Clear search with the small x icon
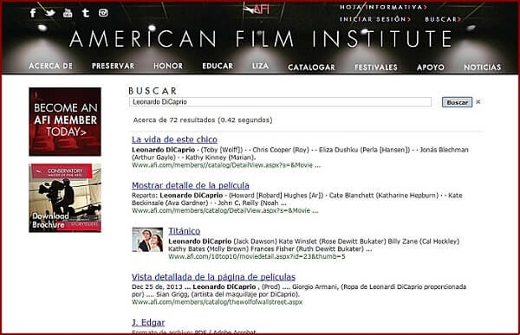Image resolution: width=520 pixels, height=335 pixels. pos(478,102)
